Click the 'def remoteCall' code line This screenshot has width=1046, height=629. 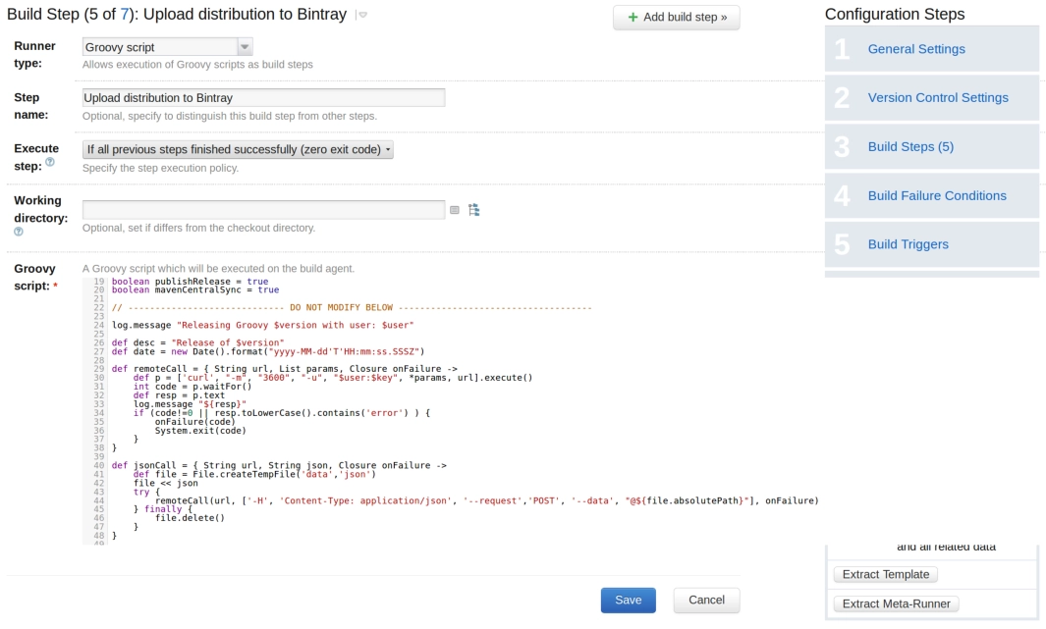coord(285,369)
